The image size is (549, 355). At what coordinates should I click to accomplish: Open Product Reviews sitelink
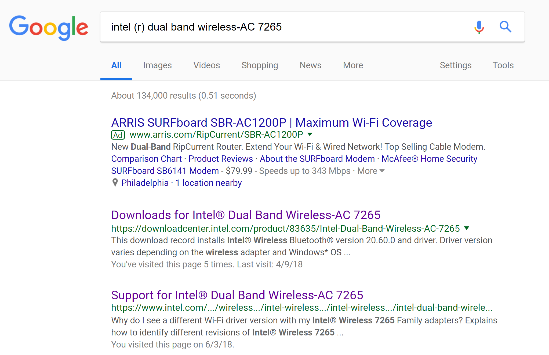point(221,159)
